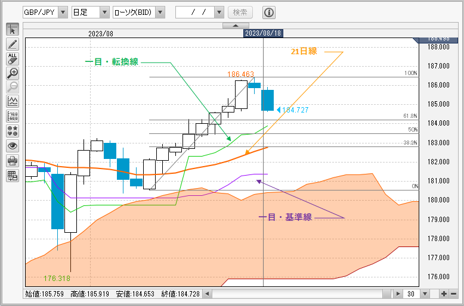Click the 61.8% Fibonacci level label

click(410, 116)
